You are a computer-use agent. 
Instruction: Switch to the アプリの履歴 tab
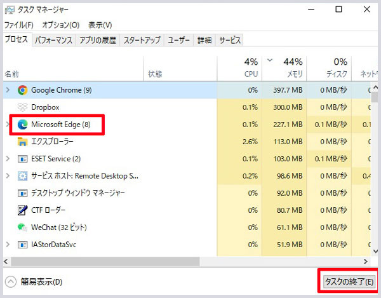pyautogui.click(x=98, y=40)
